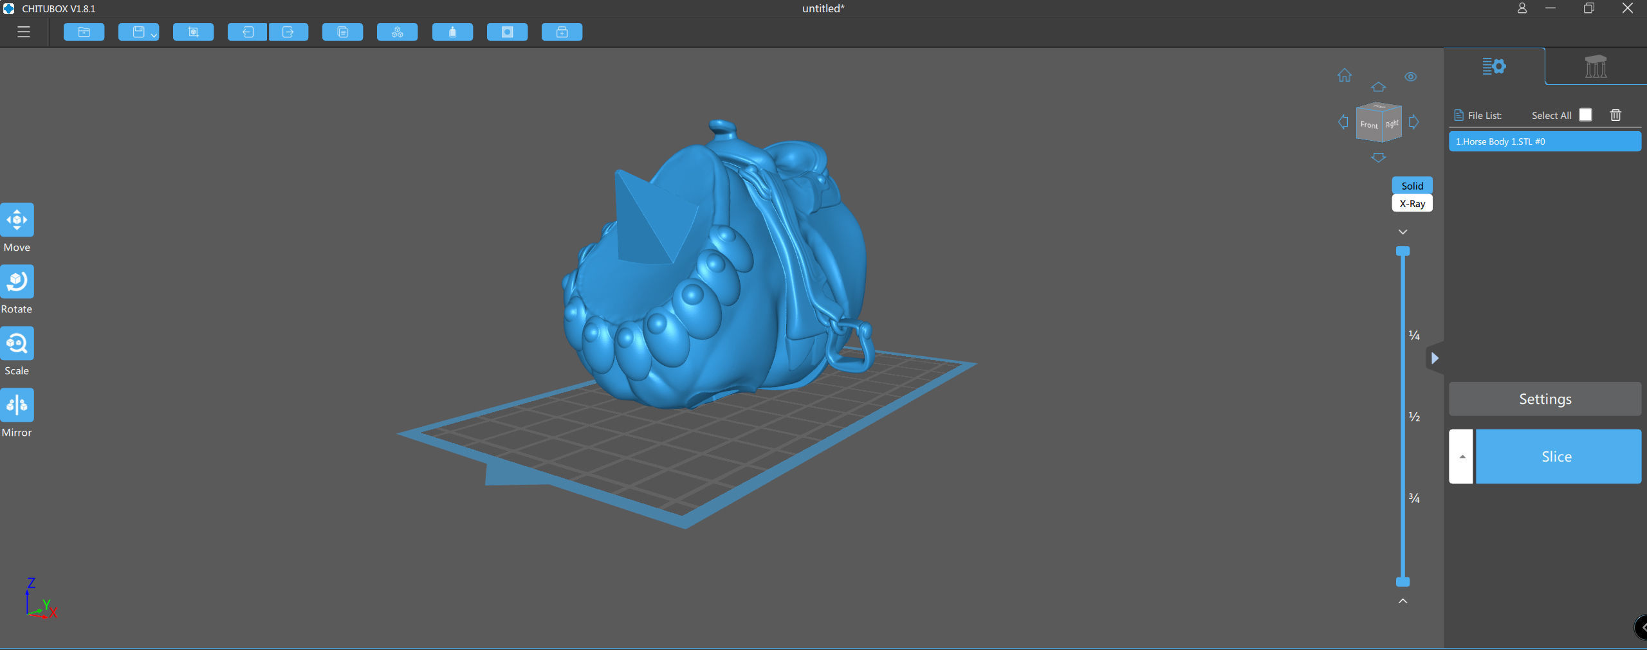Click the Front face of view cube
This screenshot has height=650, width=1647.
coord(1369,125)
